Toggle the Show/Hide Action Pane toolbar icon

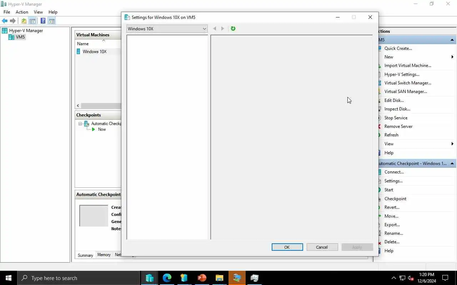pos(51,21)
